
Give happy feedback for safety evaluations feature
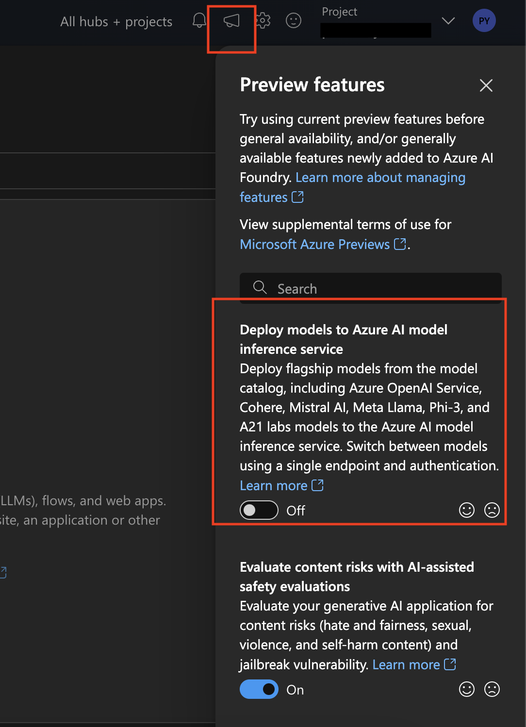tap(467, 689)
